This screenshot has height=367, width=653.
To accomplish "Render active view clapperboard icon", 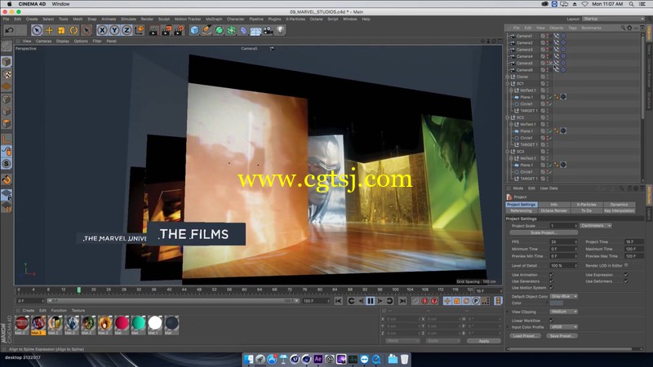I will click(153, 30).
